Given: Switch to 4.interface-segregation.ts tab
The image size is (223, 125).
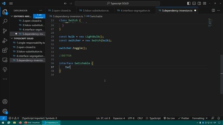Looking at the screenshot, I should coord(135,10).
